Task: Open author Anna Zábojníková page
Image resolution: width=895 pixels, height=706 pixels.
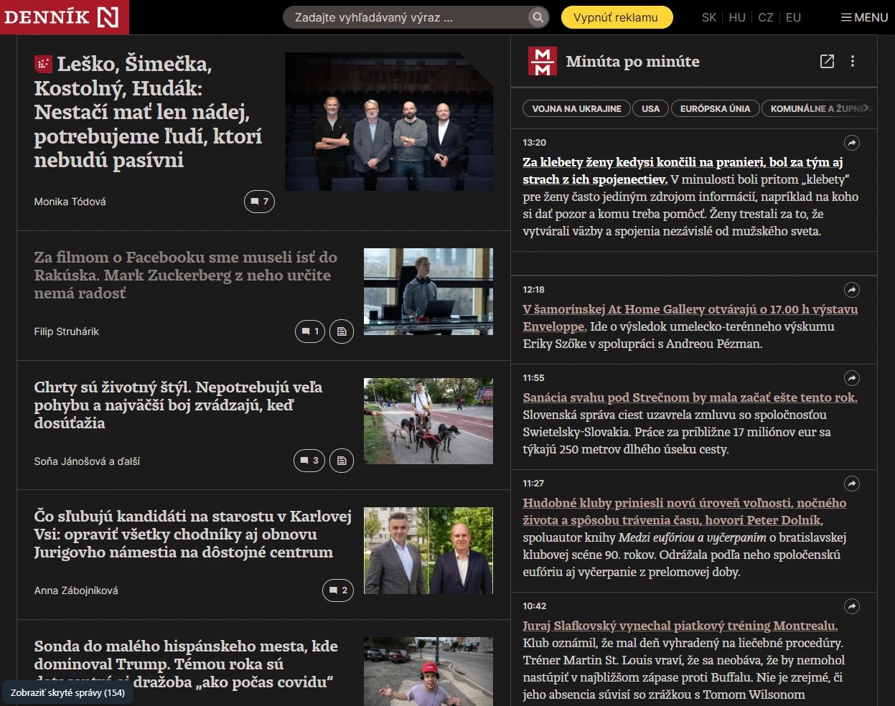Action: tap(76, 590)
